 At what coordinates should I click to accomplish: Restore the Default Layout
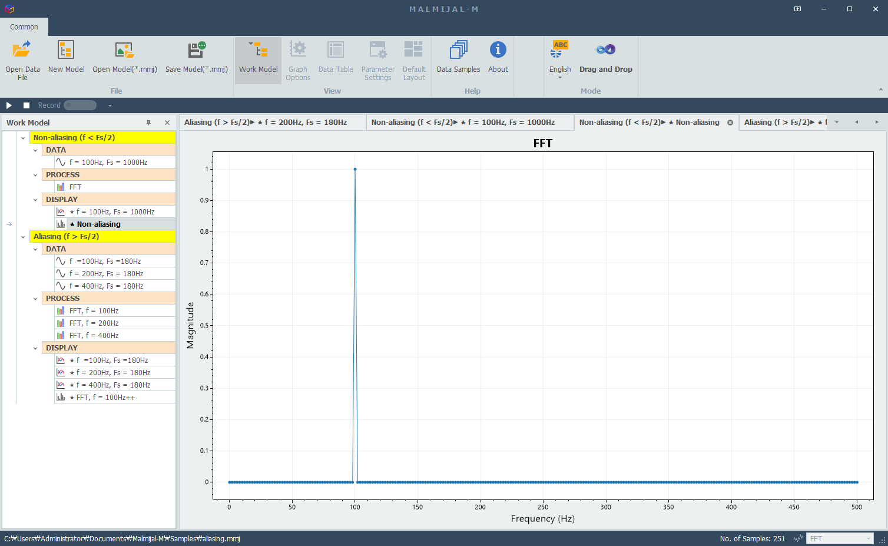click(x=414, y=60)
